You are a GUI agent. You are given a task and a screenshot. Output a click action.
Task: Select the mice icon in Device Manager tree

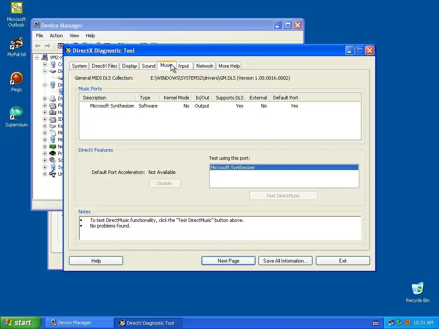click(x=53, y=133)
